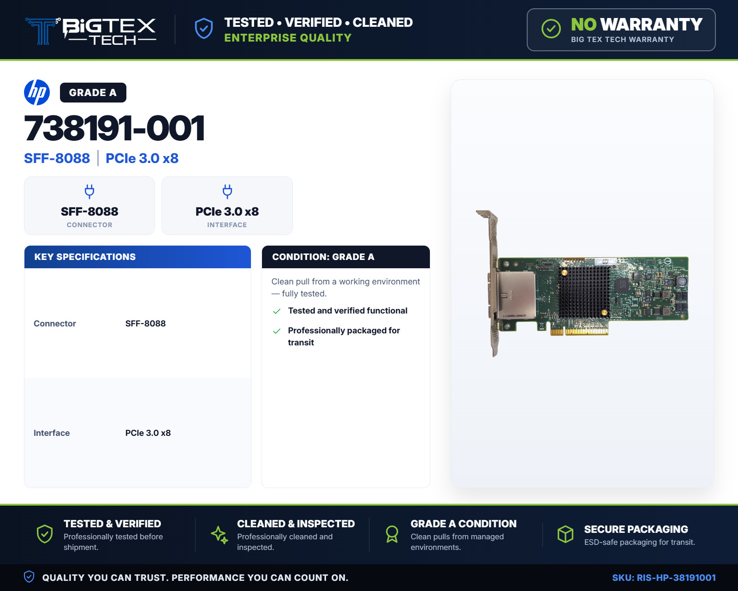This screenshot has width=738, height=591.
Task: Click the GRADE A CONDITION footer heading
Action: click(x=464, y=524)
